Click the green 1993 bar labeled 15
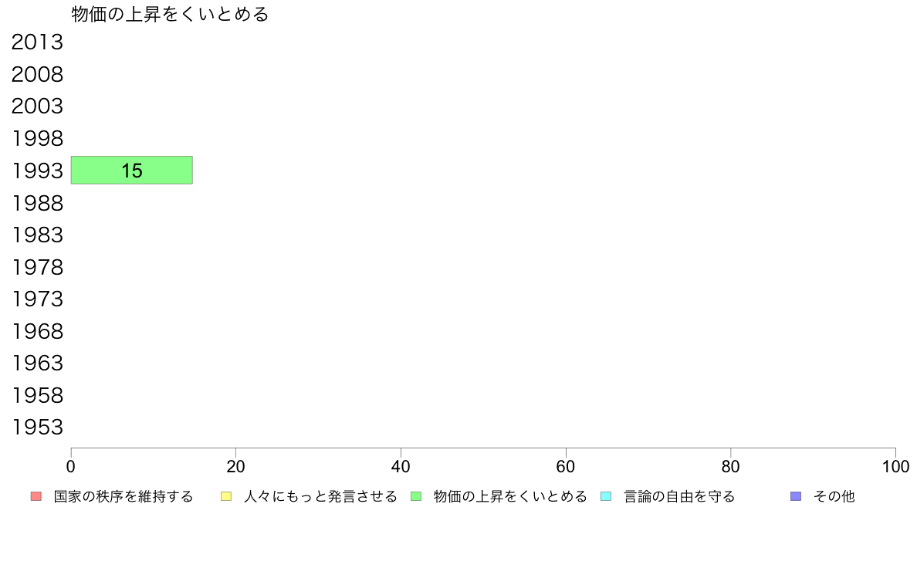 pyautogui.click(x=131, y=171)
